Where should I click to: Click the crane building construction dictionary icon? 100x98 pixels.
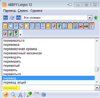tap(75, 26)
